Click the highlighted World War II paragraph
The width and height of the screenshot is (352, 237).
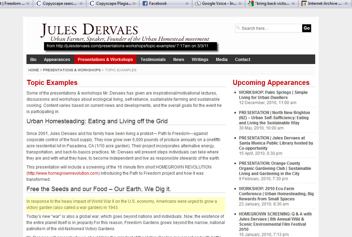(x=126, y=204)
